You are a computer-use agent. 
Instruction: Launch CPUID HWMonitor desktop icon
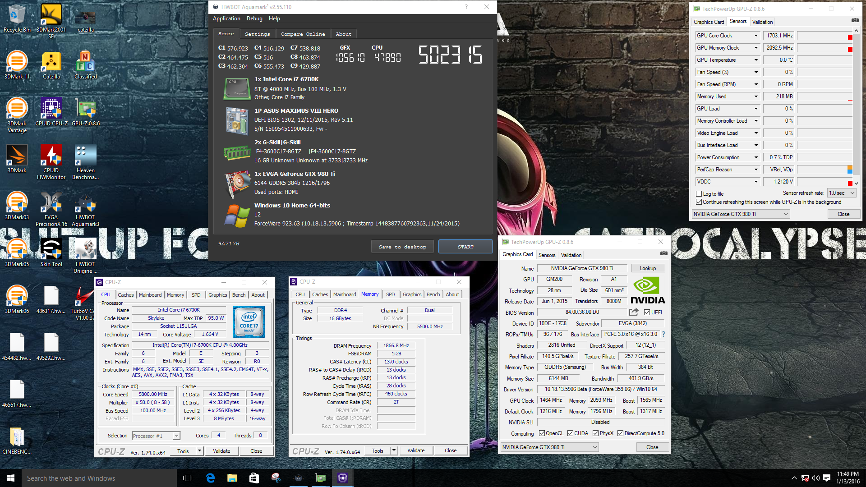(x=51, y=162)
